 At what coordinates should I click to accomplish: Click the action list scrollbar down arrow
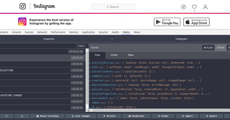[87, 110]
